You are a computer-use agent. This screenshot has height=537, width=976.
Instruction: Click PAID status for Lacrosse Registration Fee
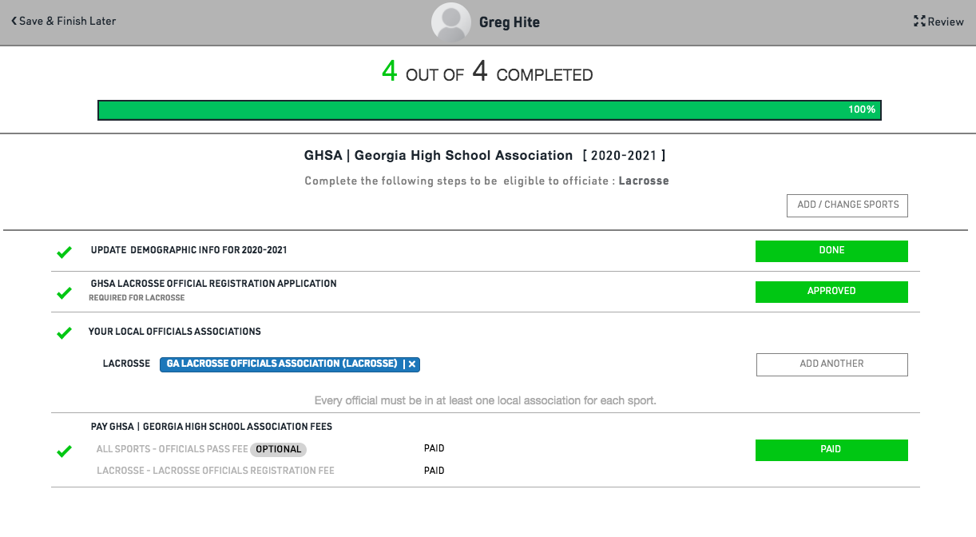pos(434,471)
